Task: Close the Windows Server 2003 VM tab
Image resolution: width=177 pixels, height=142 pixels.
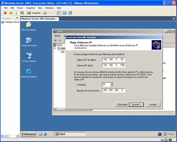Action: 173,19
